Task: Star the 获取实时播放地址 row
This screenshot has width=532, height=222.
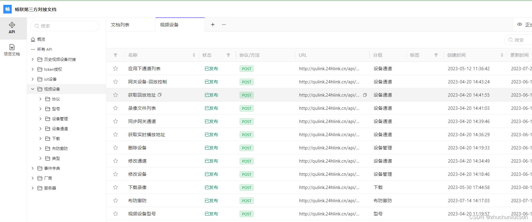Action: pyautogui.click(x=115, y=134)
